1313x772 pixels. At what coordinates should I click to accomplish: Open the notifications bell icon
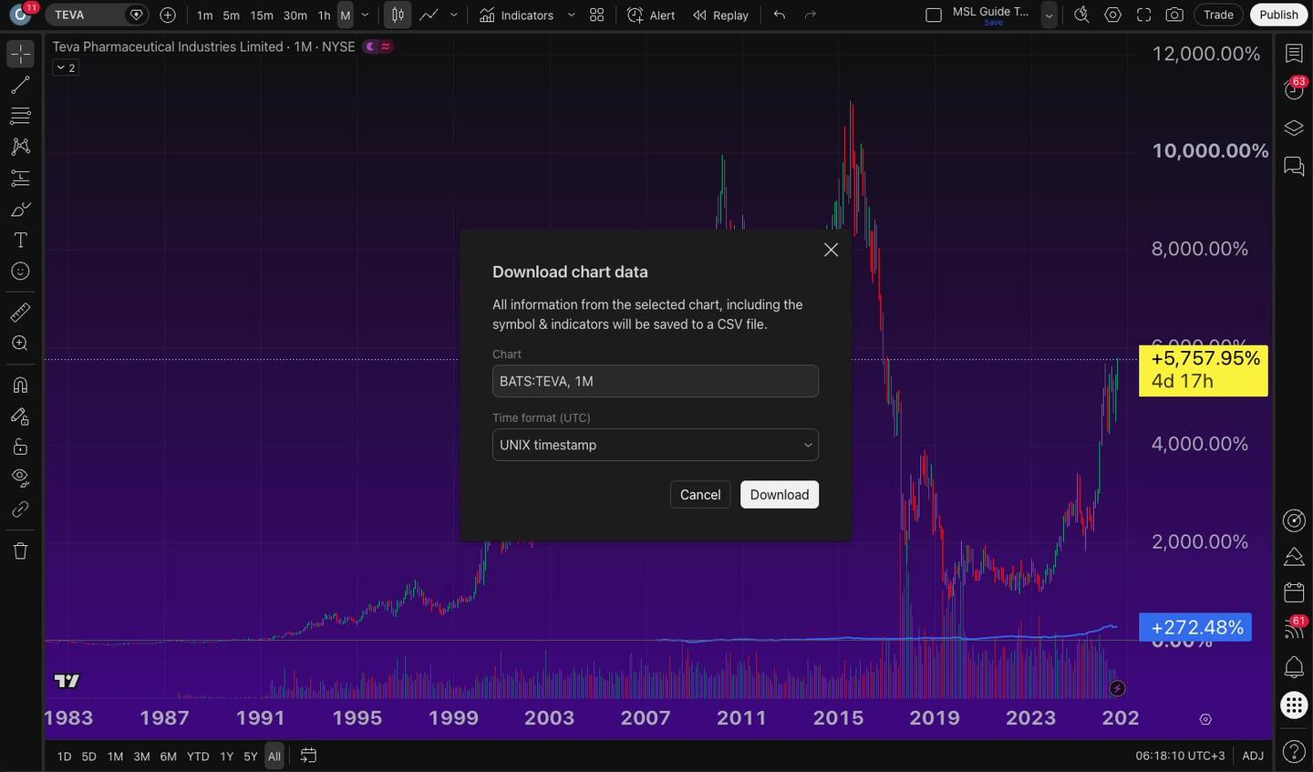tap(1294, 666)
